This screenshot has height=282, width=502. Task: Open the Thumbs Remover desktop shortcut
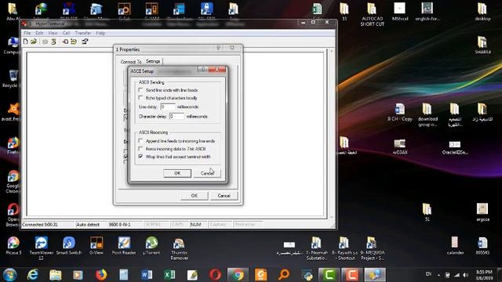[180, 248]
